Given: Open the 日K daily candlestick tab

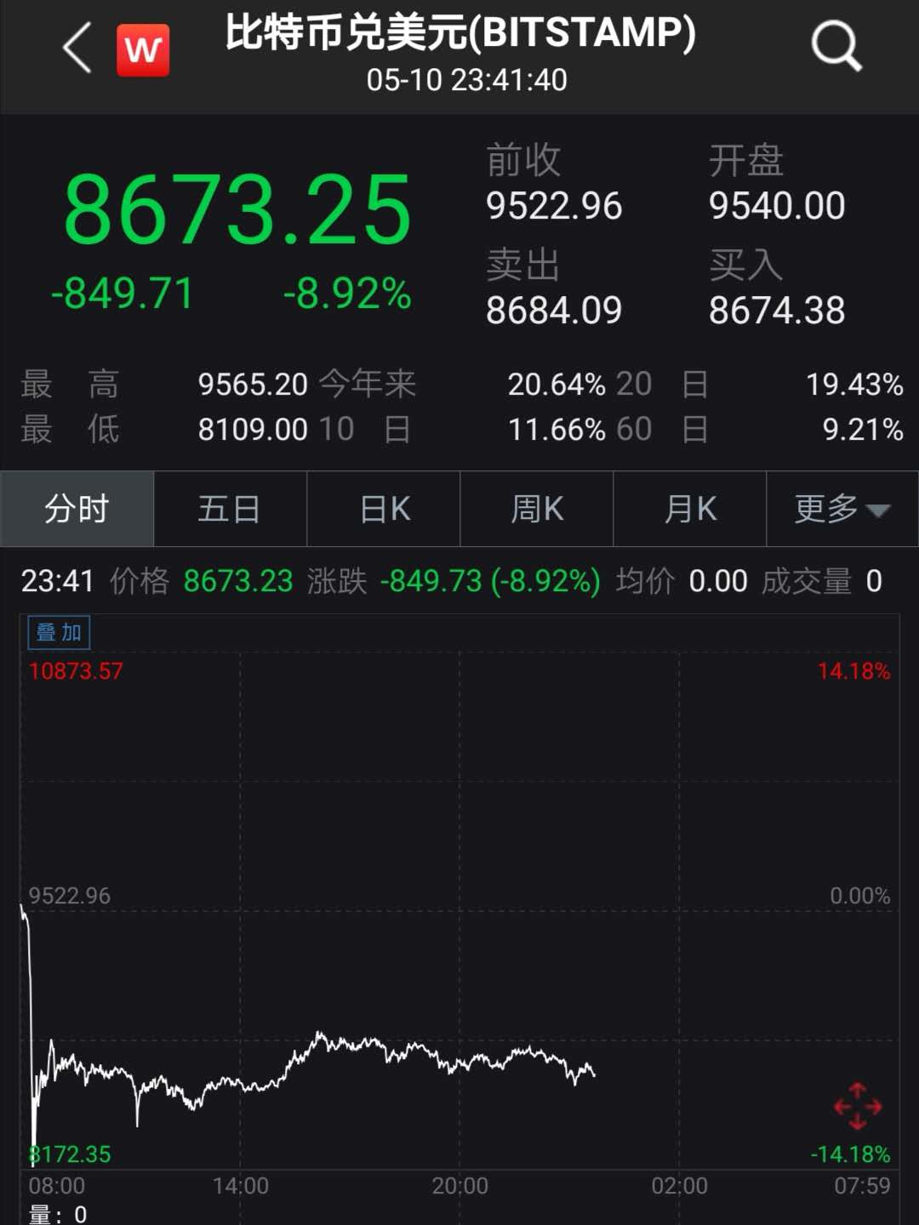Looking at the screenshot, I should (x=383, y=509).
